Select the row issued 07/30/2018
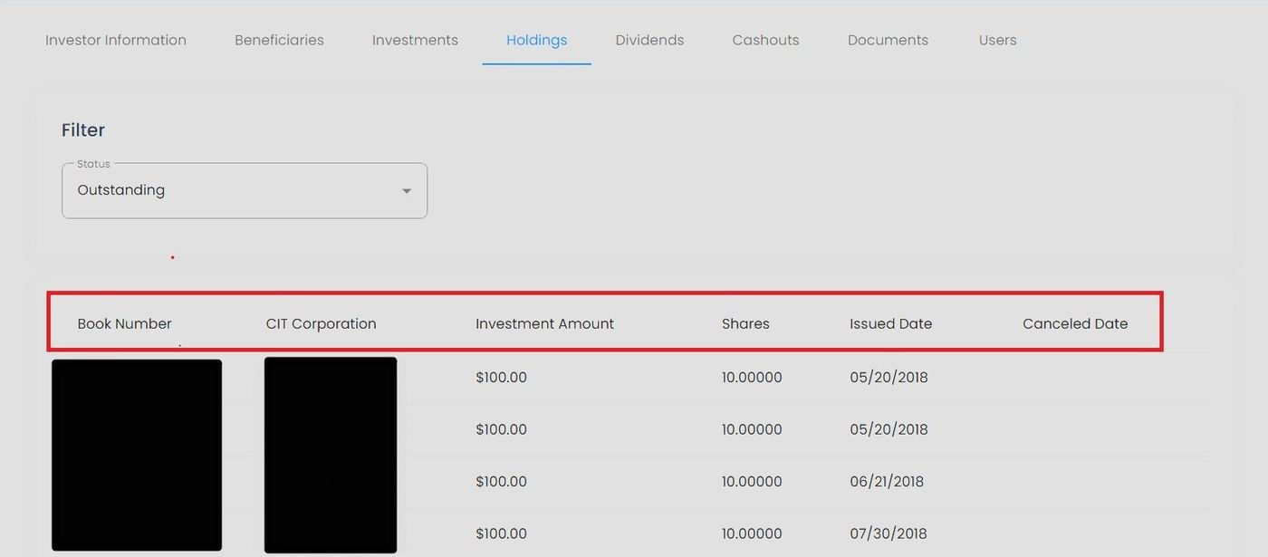 [888, 533]
